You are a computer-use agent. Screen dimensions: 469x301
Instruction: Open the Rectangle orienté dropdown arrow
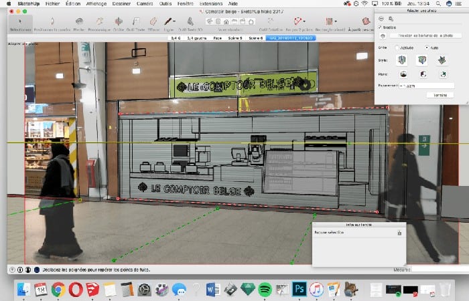336,21
